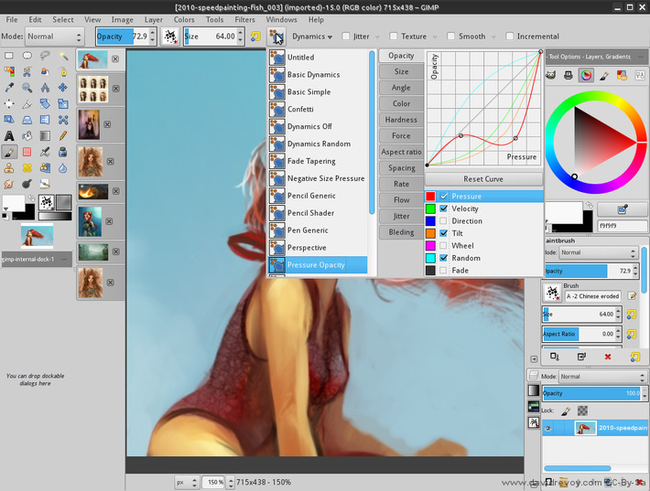Switch to the Hardness dynamics tab

(x=401, y=120)
